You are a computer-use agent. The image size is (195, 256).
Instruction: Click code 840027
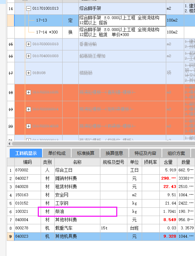pyautogui.click(x=22, y=179)
